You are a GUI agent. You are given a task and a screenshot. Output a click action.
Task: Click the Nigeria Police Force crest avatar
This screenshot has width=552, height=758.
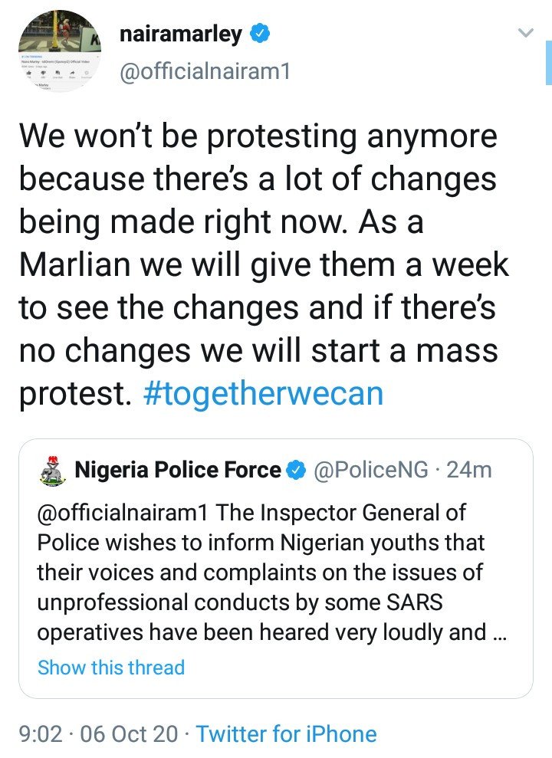point(52,470)
